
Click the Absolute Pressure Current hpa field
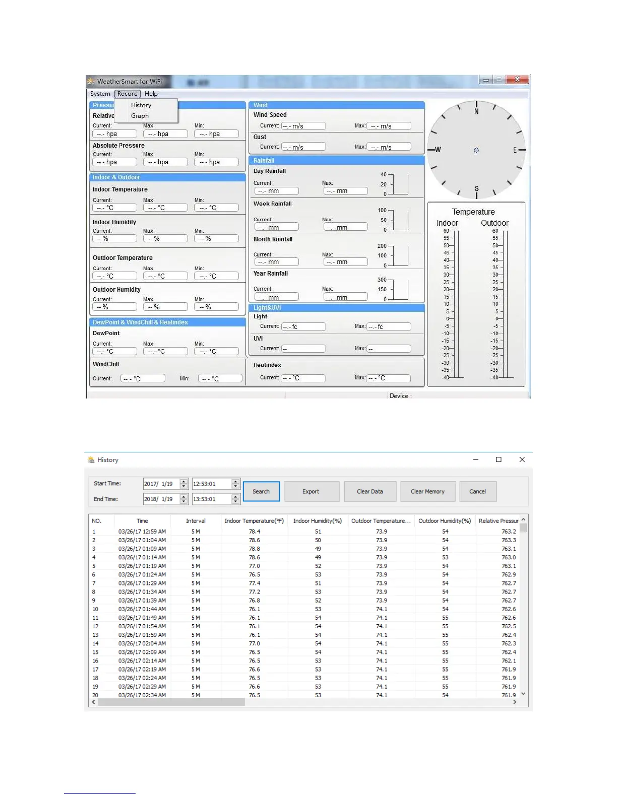click(x=114, y=162)
